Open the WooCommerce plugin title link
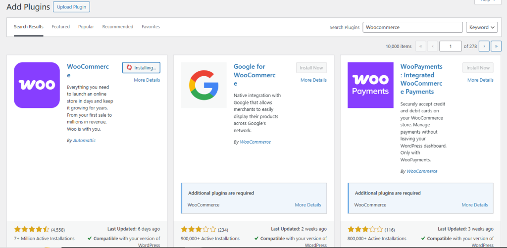The image size is (507, 248). (x=88, y=71)
